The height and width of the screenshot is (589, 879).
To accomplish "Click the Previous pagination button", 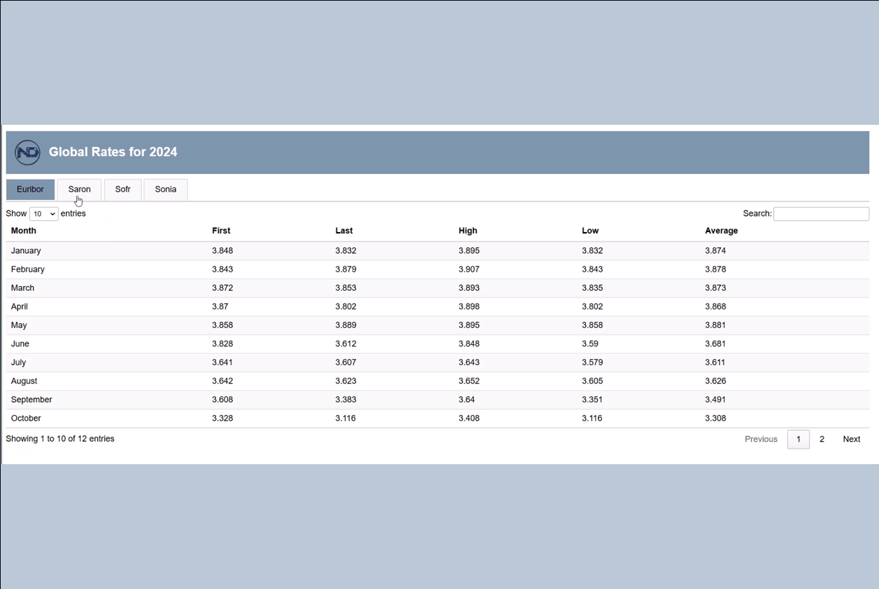I will click(761, 439).
